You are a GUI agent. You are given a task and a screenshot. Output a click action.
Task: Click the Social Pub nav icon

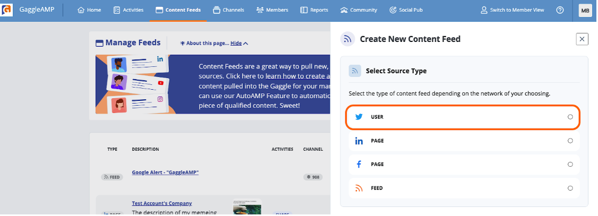393,10
